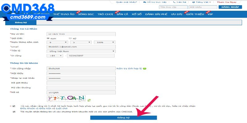Open the +84 country code dropdown

tap(55, 56)
